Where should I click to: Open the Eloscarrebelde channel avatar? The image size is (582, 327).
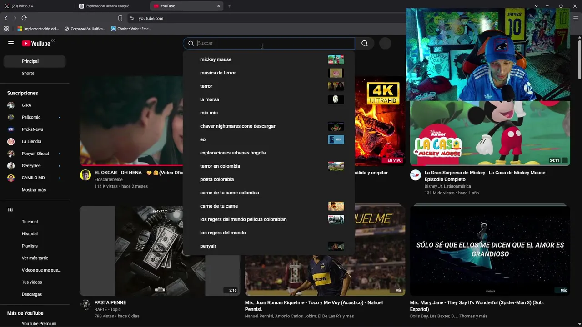click(85, 175)
